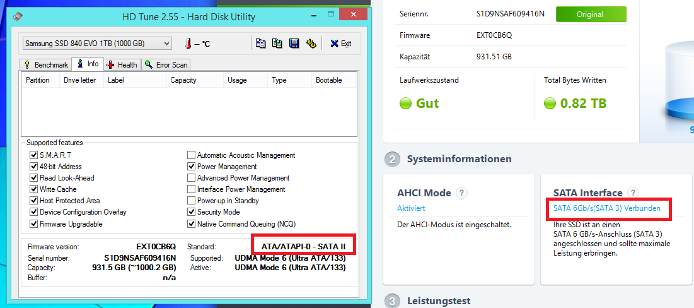694x308 pixels.
Task: Click the green Original button
Action: coord(591,14)
